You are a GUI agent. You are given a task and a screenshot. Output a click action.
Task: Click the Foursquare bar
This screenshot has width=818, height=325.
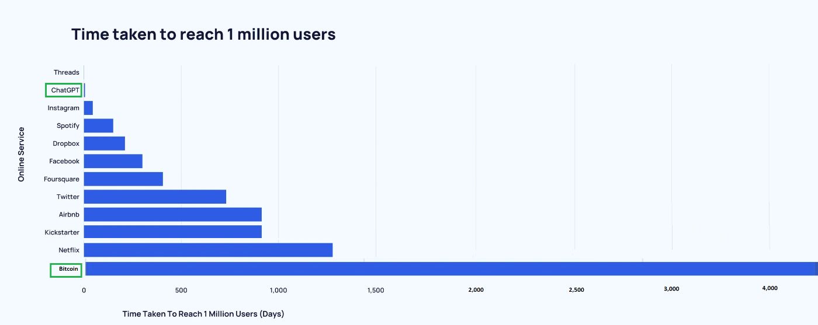[123, 179]
